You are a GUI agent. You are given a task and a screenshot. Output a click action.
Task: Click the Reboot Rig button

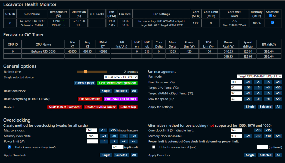click(128, 107)
